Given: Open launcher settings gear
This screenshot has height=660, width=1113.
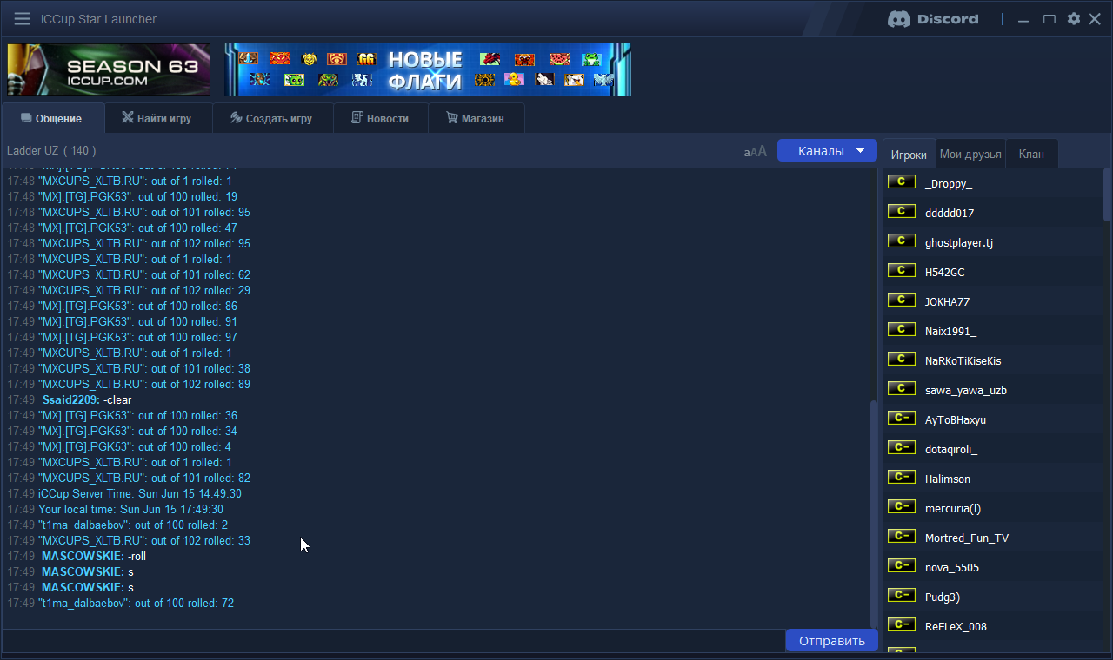Looking at the screenshot, I should pyautogui.click(x=1074, y=19).
